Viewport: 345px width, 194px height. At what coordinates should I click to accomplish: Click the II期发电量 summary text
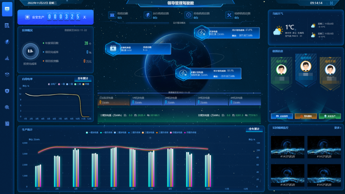coord(228,115)
